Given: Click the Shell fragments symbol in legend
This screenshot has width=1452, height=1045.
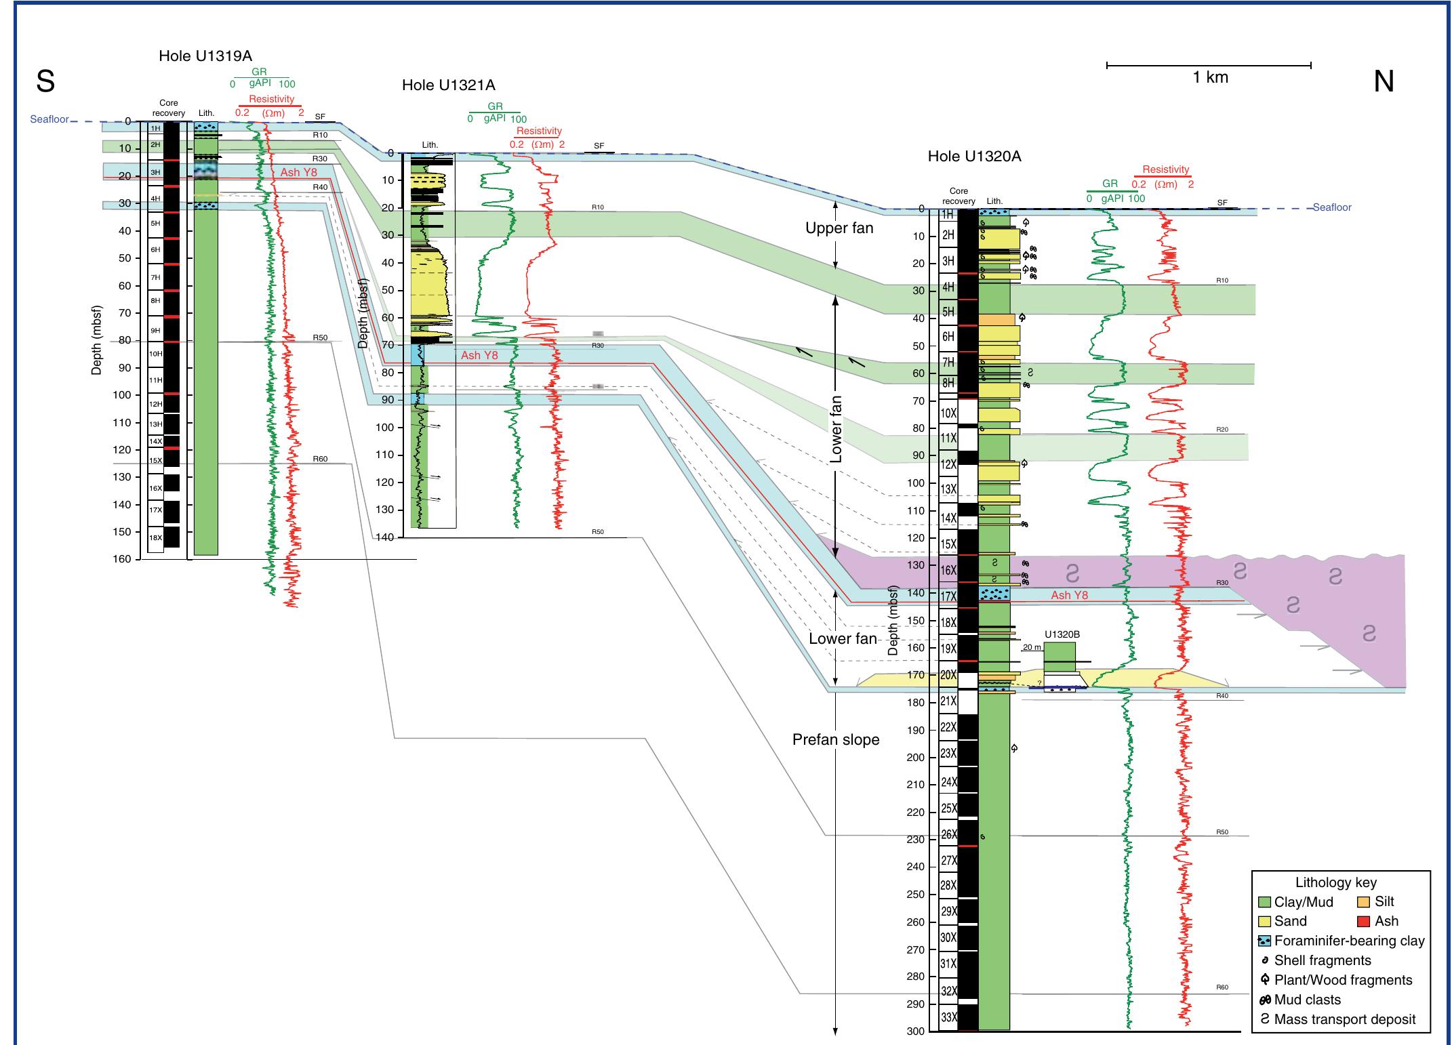Looking at the screenshot, I should [x=1265, y=960].
